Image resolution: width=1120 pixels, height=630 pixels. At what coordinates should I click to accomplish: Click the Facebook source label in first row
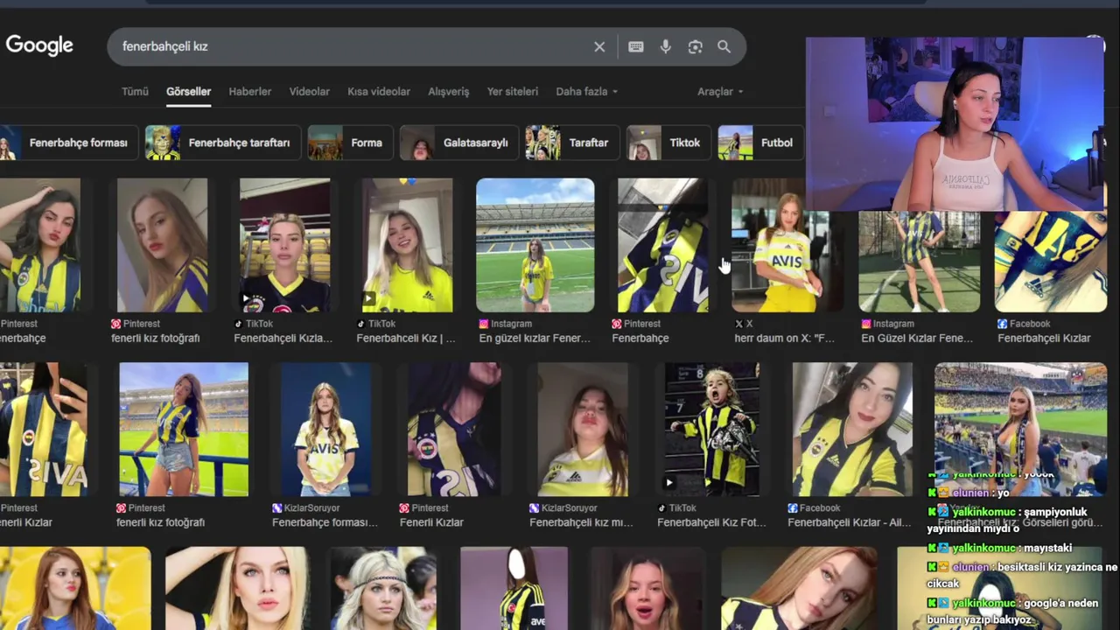point(1024,324)
